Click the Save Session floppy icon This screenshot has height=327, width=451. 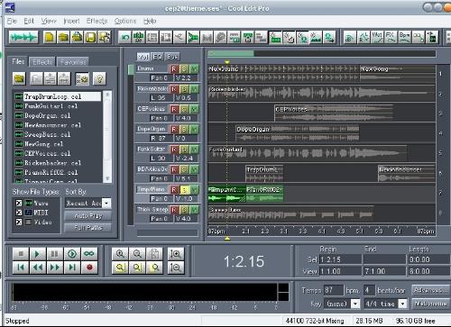91,37
